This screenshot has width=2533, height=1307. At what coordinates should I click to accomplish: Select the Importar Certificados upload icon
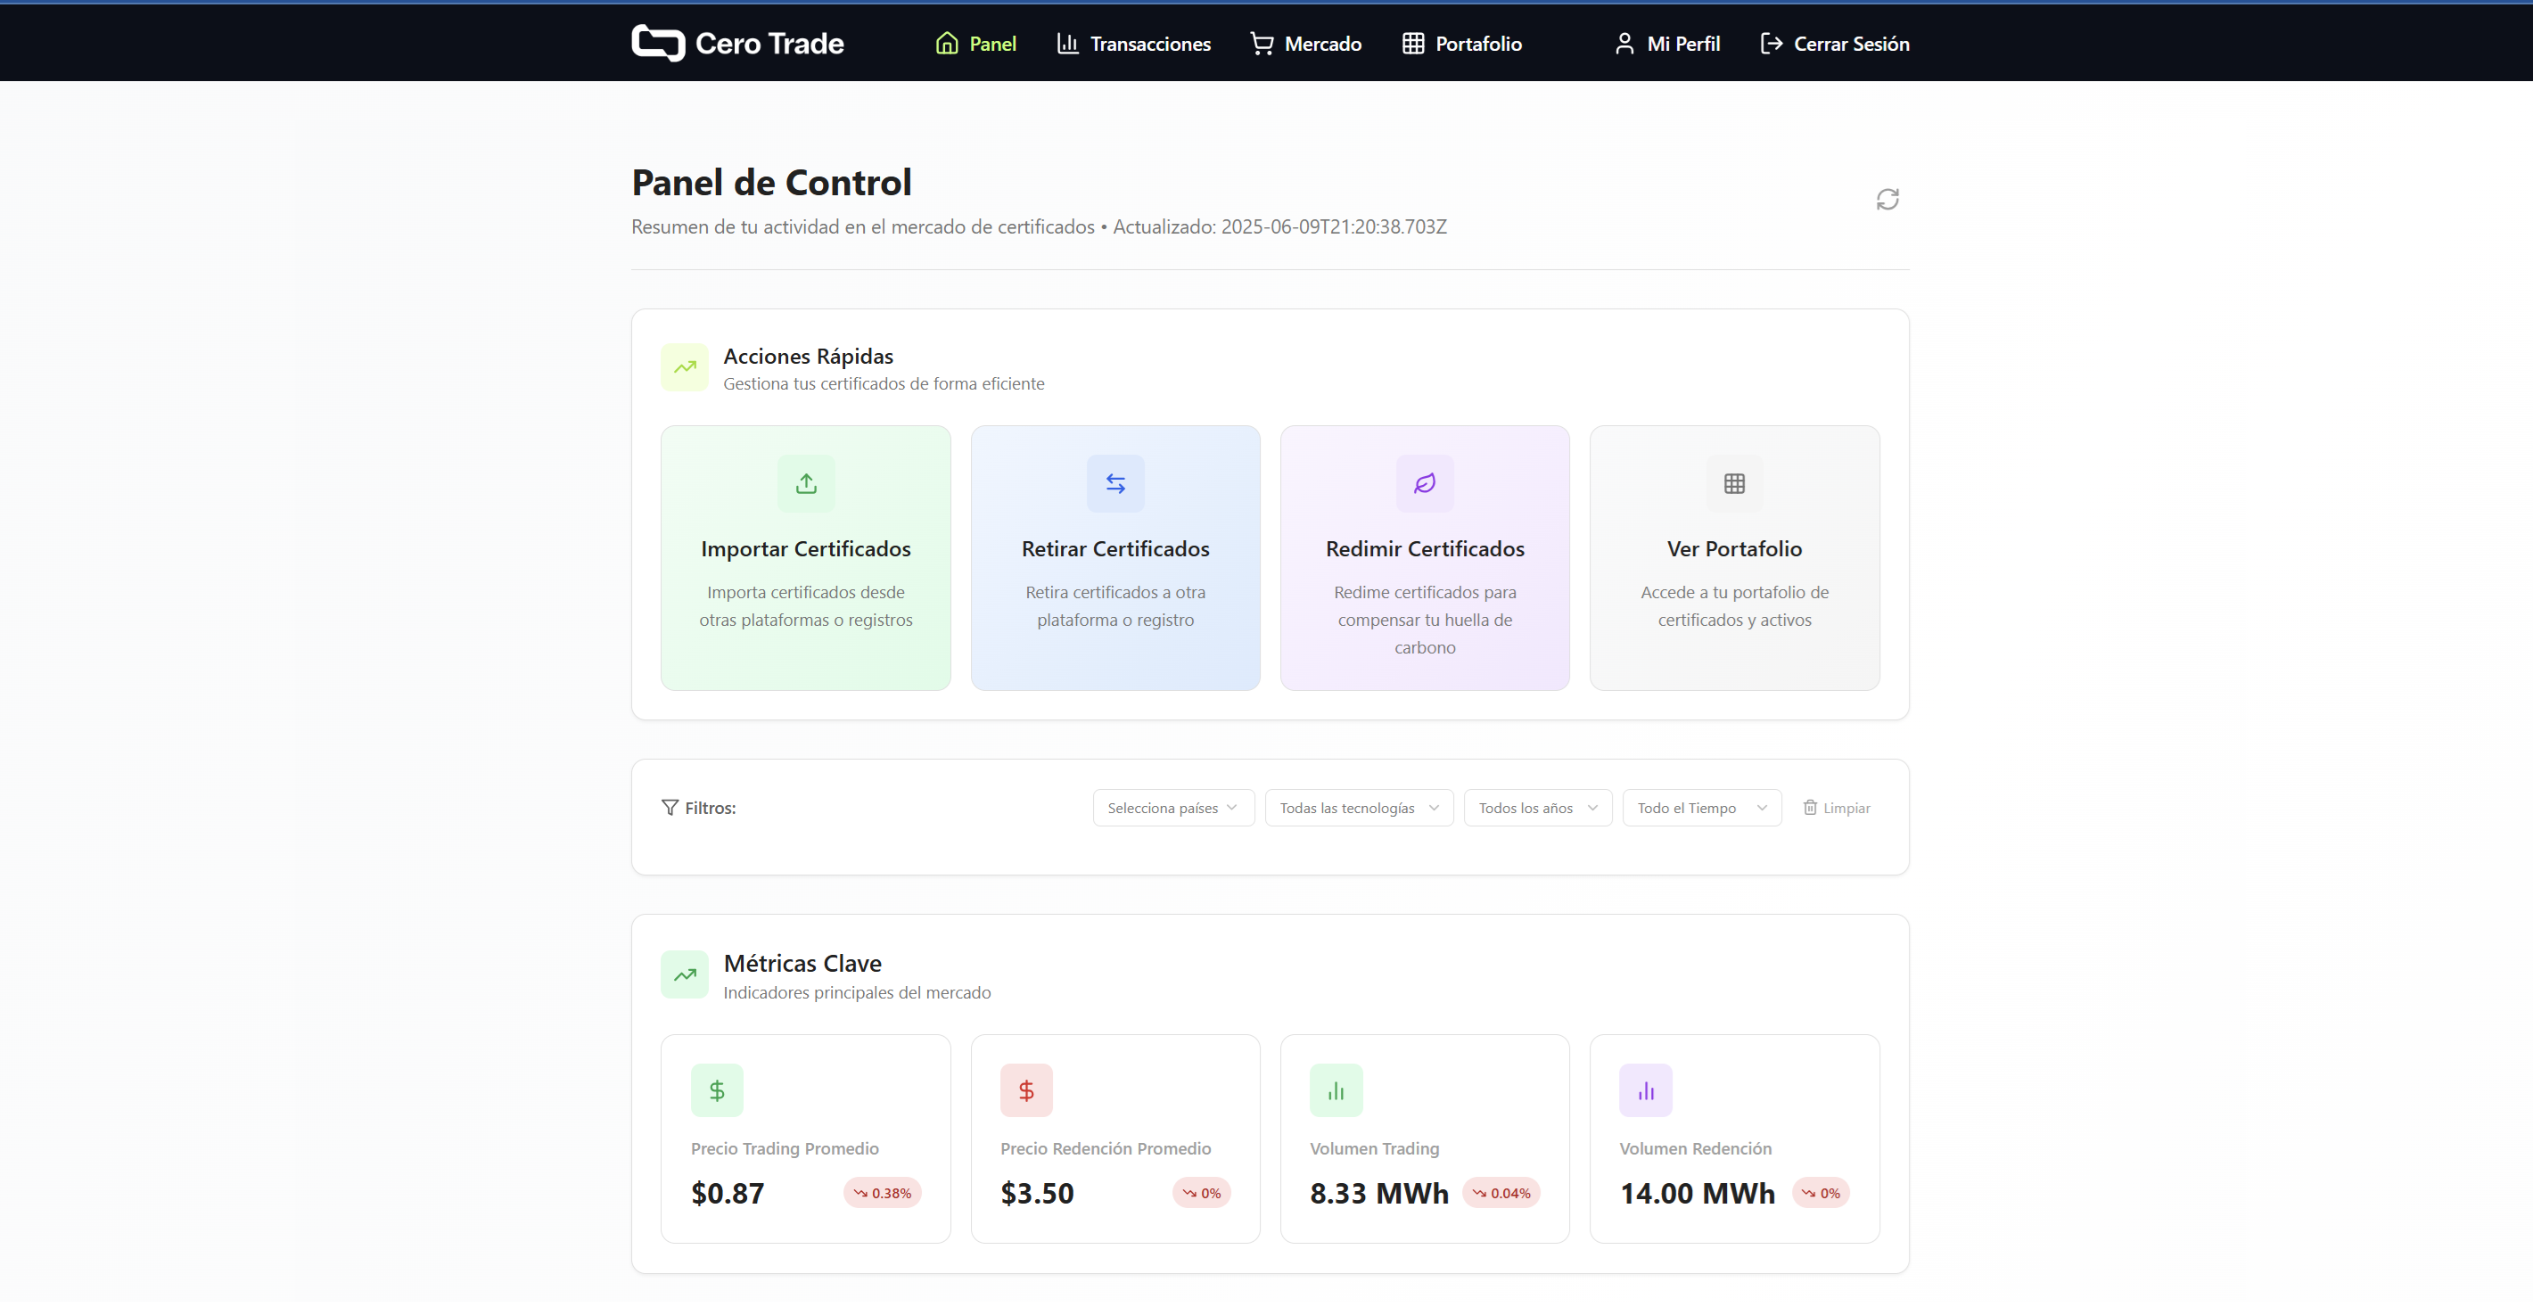pyautogui.click(x=805, y=483)
